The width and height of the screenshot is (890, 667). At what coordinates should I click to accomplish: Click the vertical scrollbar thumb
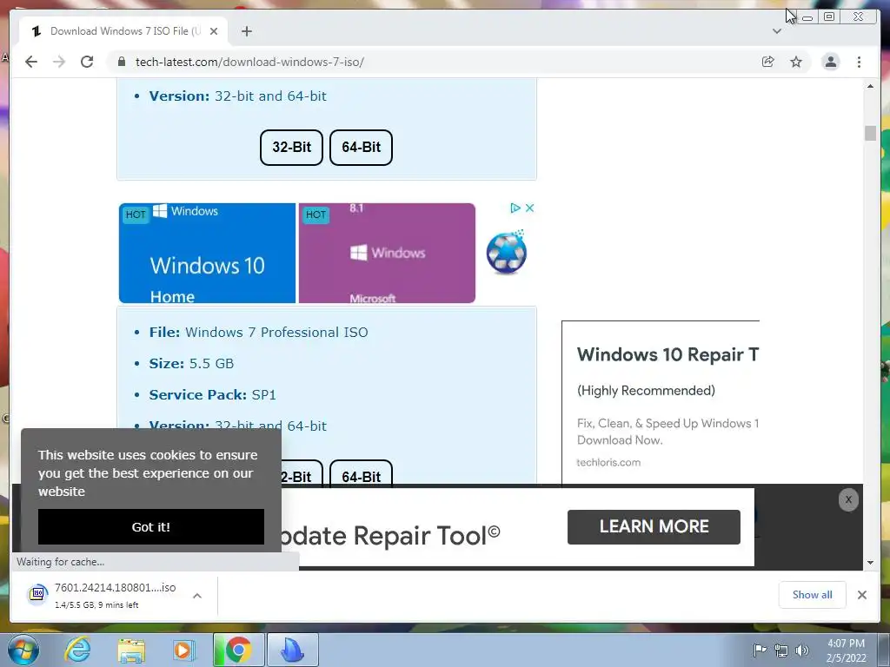pyautogui.click(x=870, y=133)
